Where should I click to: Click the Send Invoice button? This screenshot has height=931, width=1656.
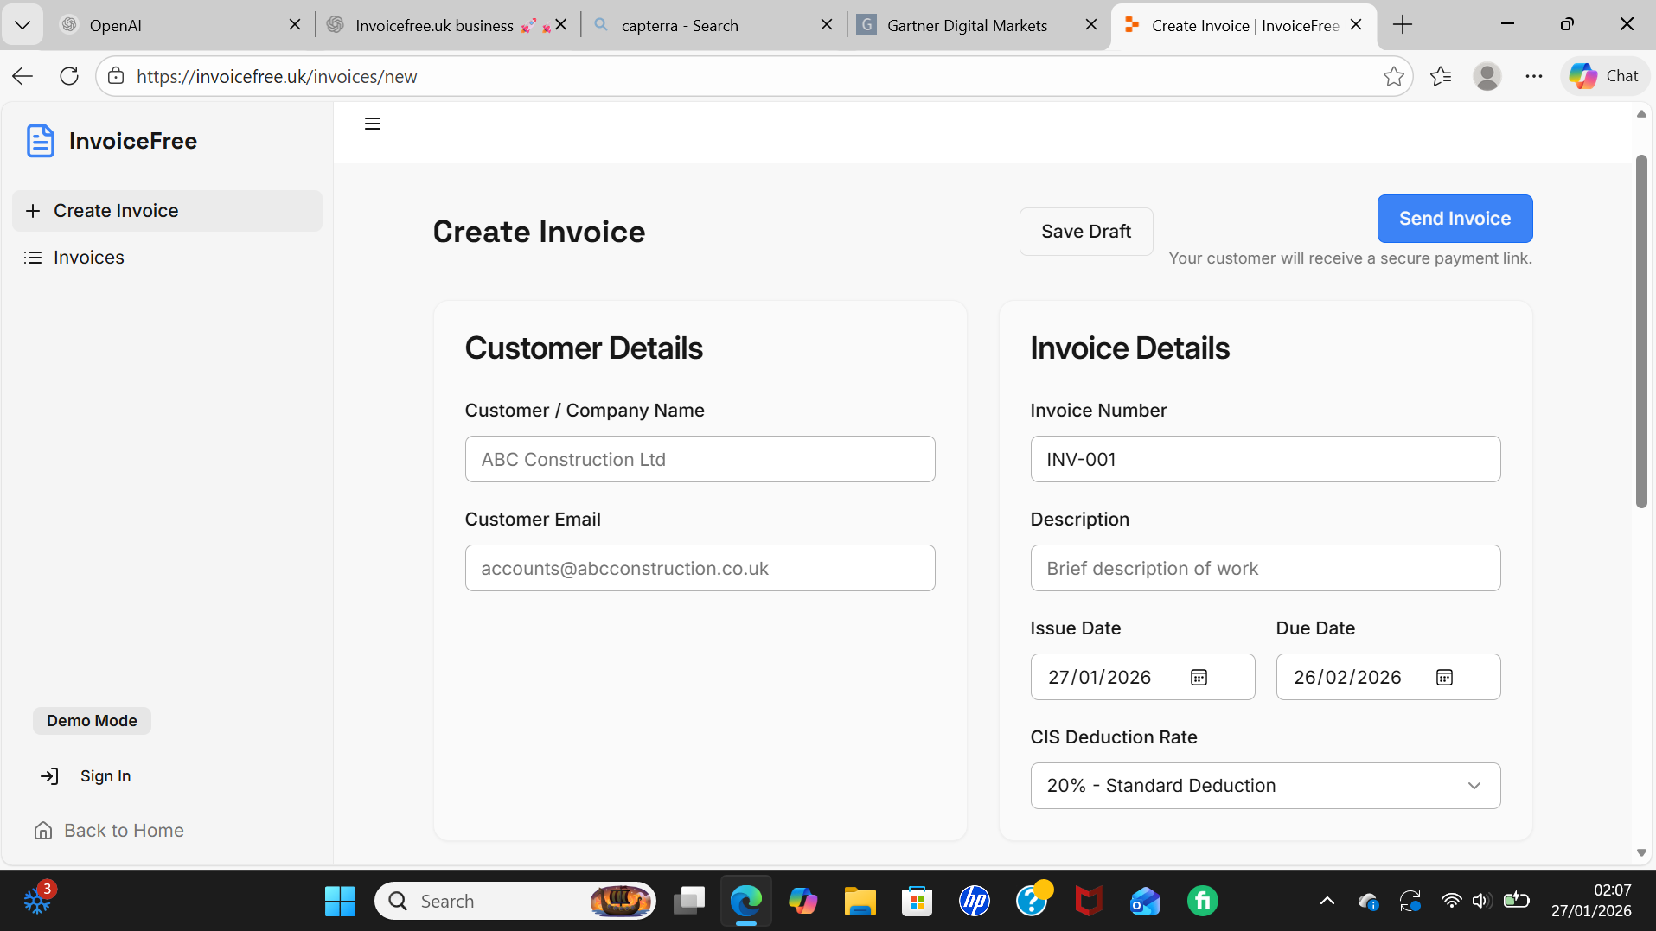pos(1454,218)
